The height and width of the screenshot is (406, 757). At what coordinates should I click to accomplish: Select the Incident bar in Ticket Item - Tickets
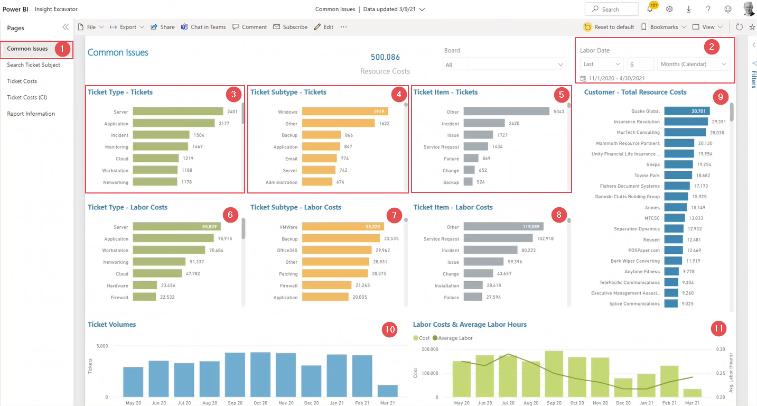point(484,123)
